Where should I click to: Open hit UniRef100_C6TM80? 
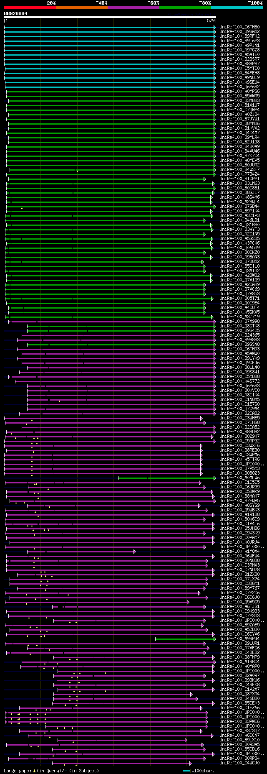coord(239,27)
